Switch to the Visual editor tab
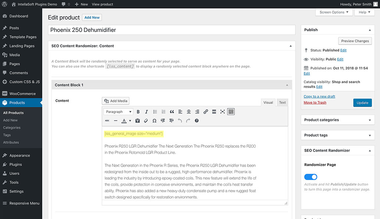This screenshot has height=219, width=380. pyautogui.click(x=268, y=102)
